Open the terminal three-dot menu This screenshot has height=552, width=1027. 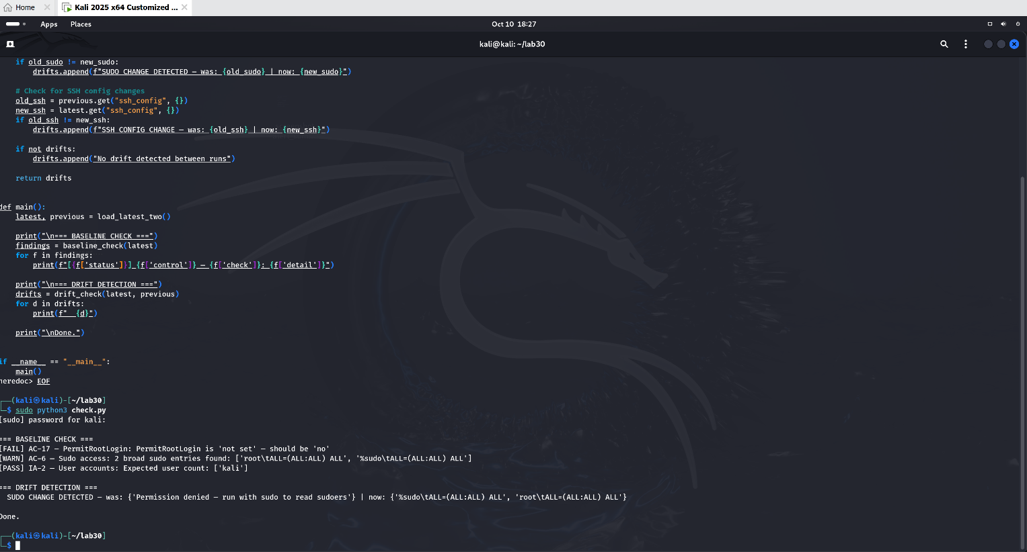pos(966,44)
